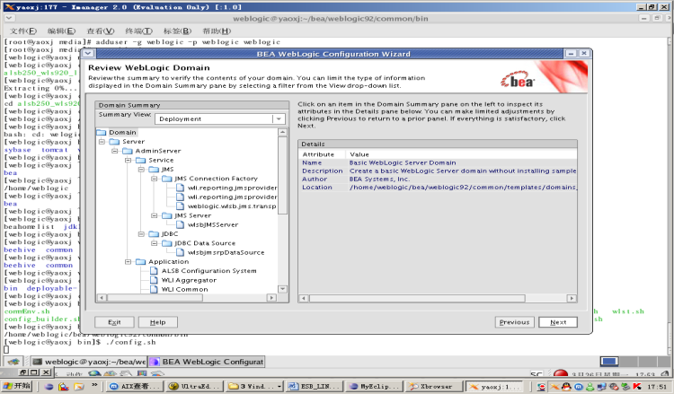Click the wlsbJMSServer document icon
The image size is (674, 394).
(x=181, y=224)
